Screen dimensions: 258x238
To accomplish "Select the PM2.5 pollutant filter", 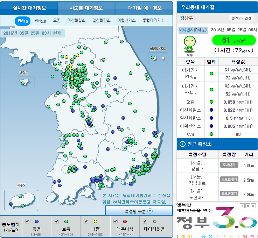I will pyautogui.click(x=40, y=21).
